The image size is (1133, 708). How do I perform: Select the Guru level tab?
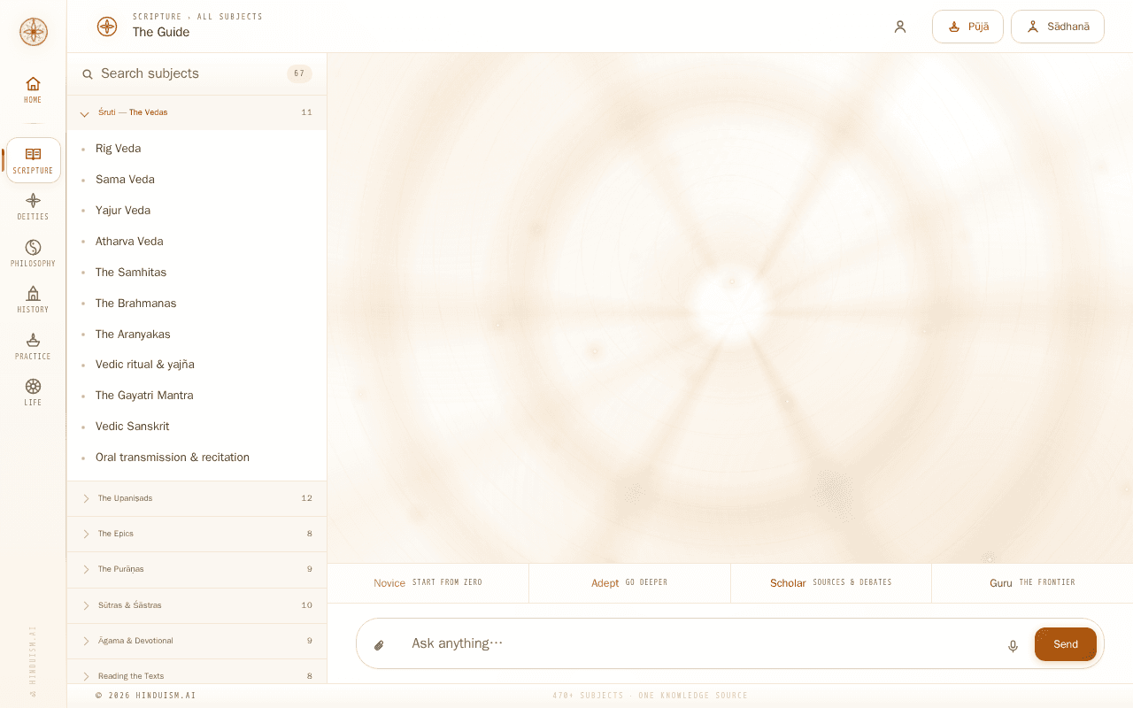pos(1032,583)
